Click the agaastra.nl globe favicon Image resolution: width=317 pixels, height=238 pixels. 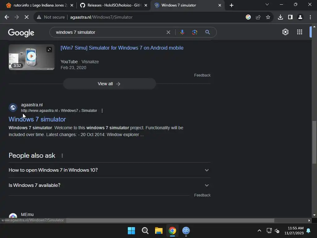[x=13, y=108]
